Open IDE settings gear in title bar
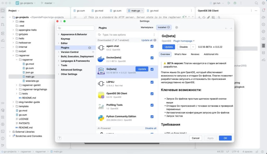 [x=263, y=3]
